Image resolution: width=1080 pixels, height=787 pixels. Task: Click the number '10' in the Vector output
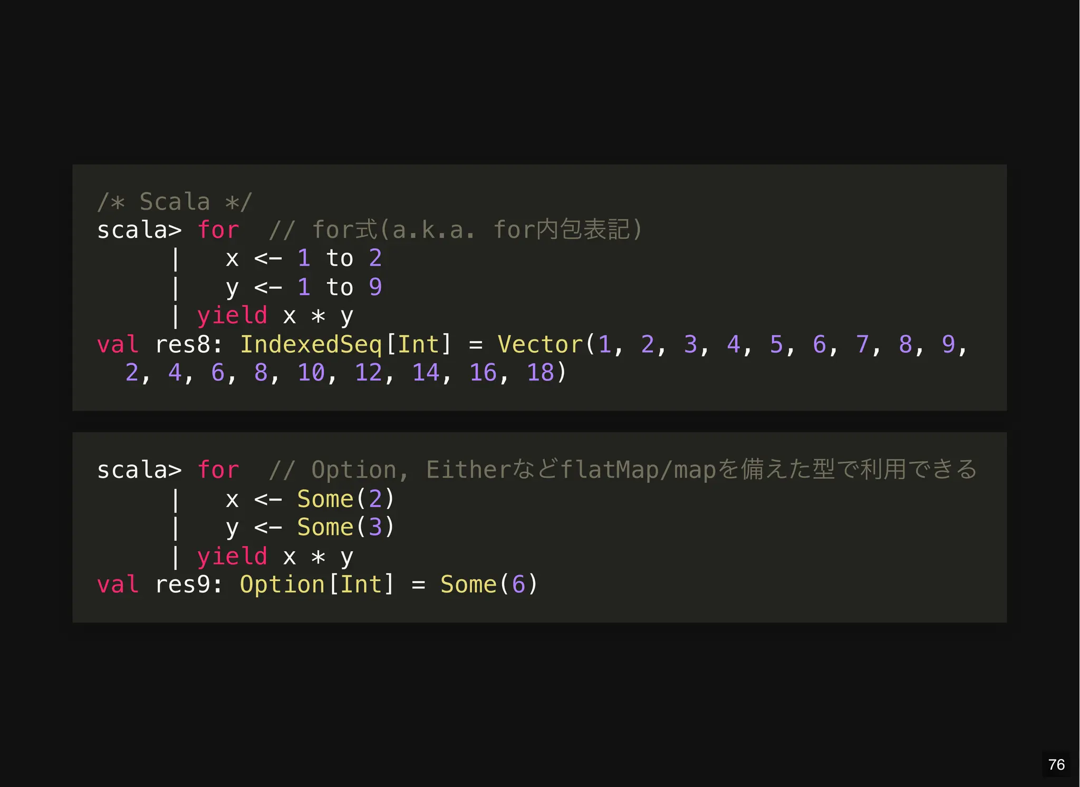coord(311,373)
